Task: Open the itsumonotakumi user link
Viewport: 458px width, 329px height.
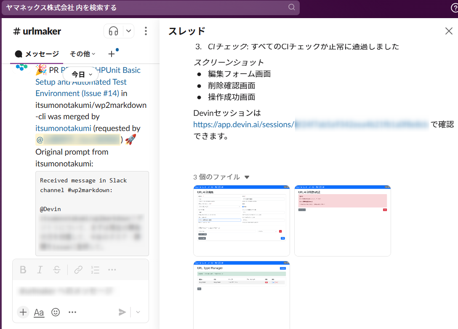Action: tap(64, 128)
